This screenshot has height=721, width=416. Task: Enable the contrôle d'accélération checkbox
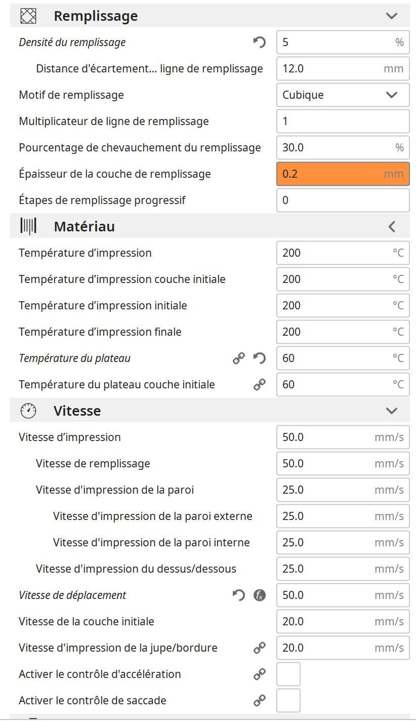[288, 674]
